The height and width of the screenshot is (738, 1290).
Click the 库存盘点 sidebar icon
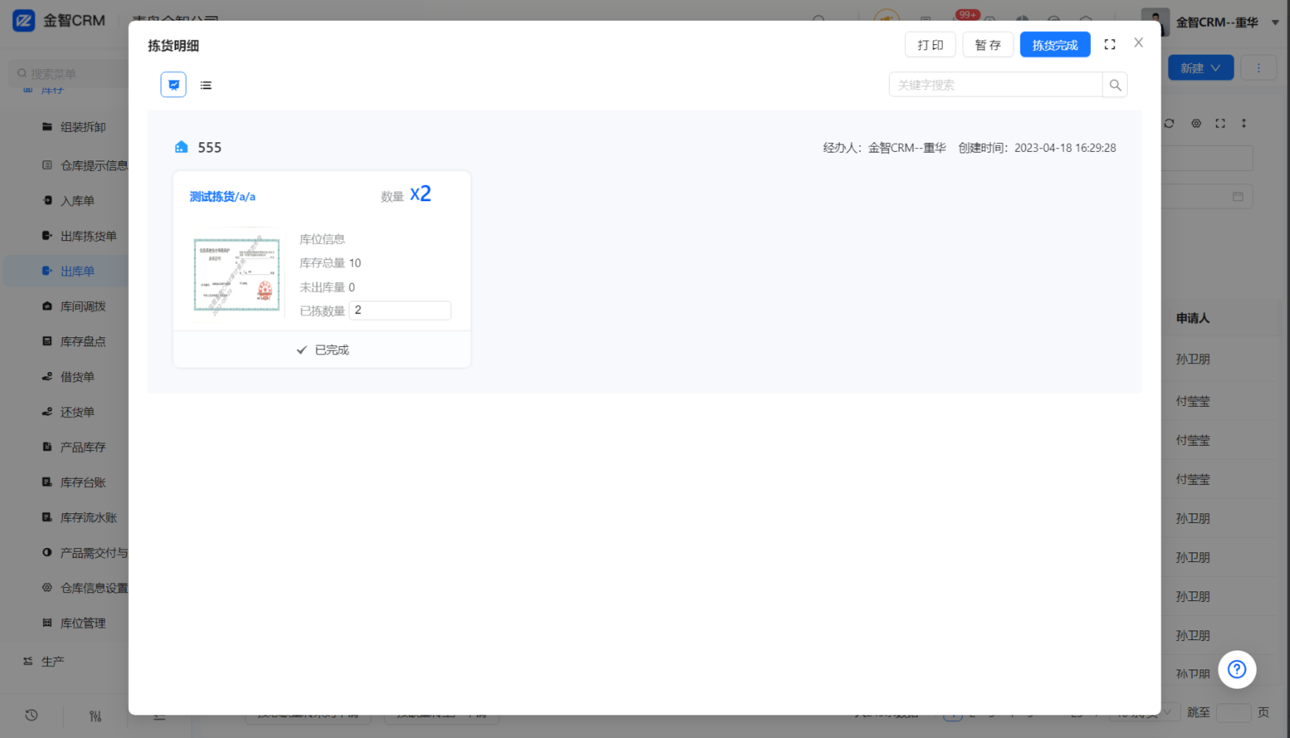(x=47, y=341)
